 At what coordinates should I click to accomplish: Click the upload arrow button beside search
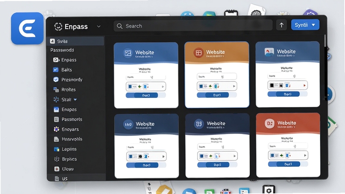point(282,25)
